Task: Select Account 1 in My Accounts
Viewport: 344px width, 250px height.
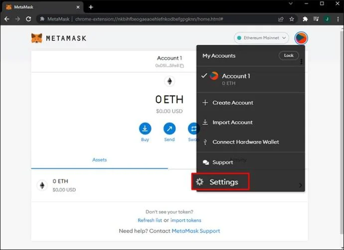Action: [x=251, y=79]
